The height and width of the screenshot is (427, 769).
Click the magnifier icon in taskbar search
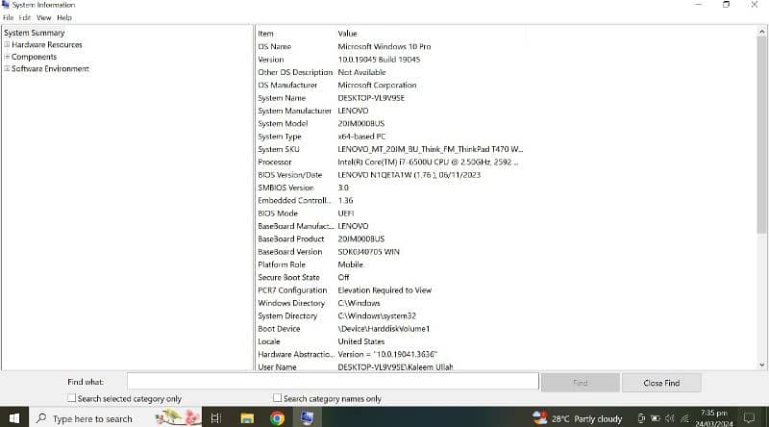[41, 418]
